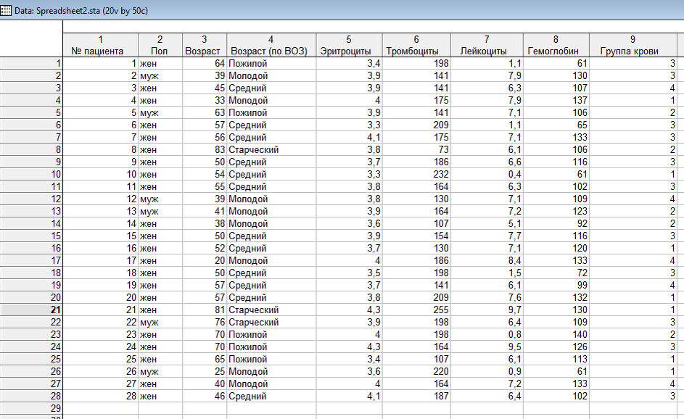The width and height of the screenshot is (684, 419).
Task: Click Эритроциты cell 3,4 in row 1
Action: tap(349, 63)
